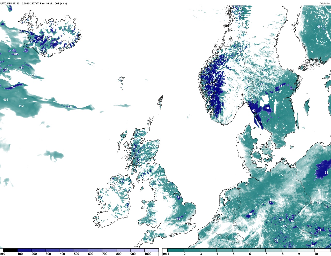Screen dimensions: 331x256
Task: Click the '15.10.2025 21Z' initial time text
Action: click(x=26, y=4)
